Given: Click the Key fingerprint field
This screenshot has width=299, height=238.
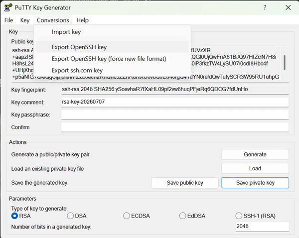Looking at the screenshot, I should click(175, 89).
